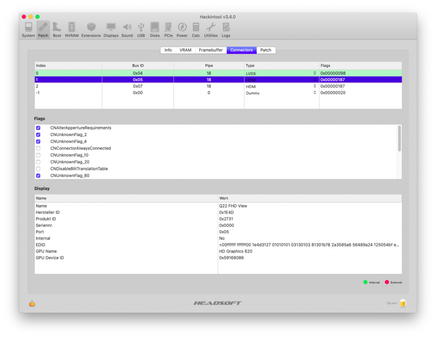436x338 pixels.
Task: Open Type dropdown for Dummy connector row
Action: pyautogui.click(x=314, y=93)
